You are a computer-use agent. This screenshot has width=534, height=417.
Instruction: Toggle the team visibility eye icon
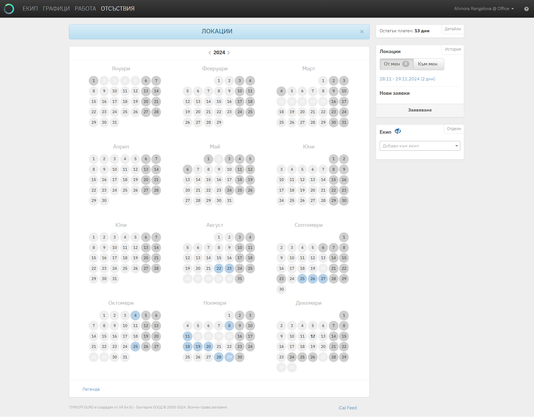pyautogui.click(x=398, y=131)
